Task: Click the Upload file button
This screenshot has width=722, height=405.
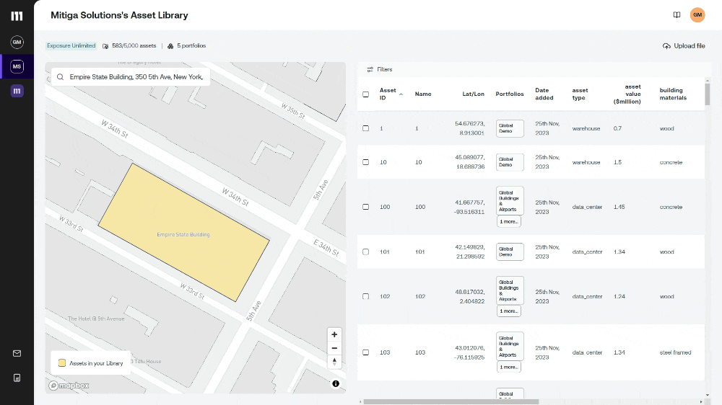Action: (684, 46)
